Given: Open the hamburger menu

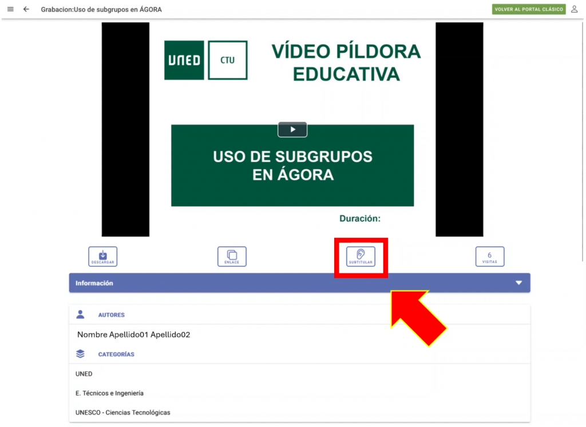Looking at the screenshot, I should pyautogui.click(x=10, y=9).
